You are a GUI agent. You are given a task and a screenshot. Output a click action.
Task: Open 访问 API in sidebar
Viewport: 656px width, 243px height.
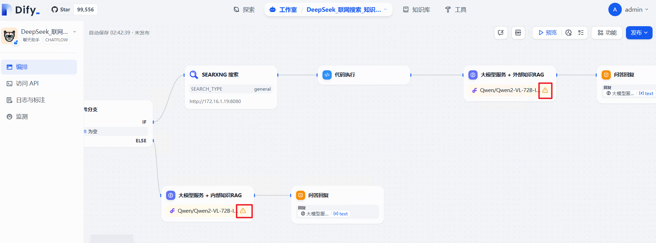pos(39,83)
